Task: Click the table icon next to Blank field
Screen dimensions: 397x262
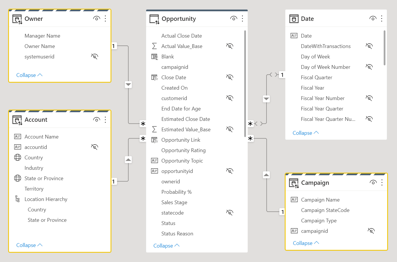Action: pos(154,56)
